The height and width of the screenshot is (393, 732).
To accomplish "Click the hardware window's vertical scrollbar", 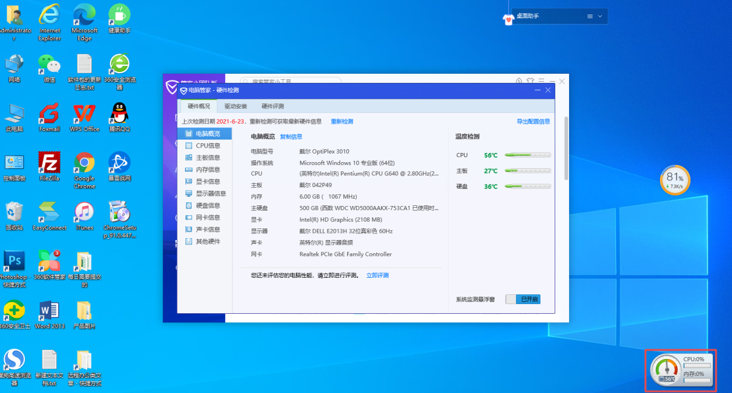I will point(565,148).
